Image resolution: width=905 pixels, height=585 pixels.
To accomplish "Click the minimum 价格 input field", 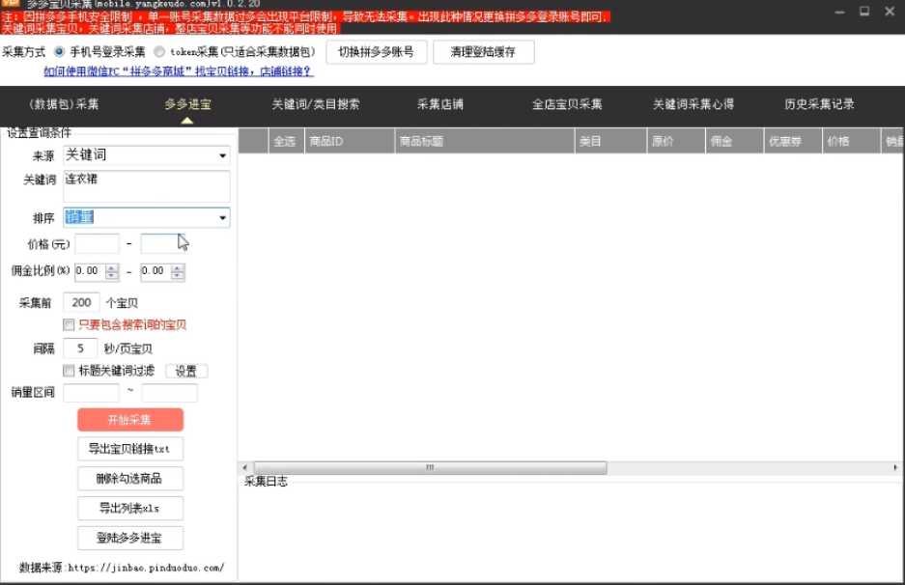I will pyautogui.click(x=97, y=244).
